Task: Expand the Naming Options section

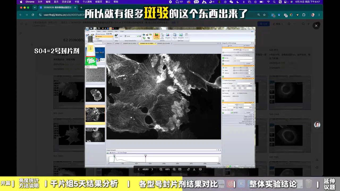Action: [x=238, y=120]
